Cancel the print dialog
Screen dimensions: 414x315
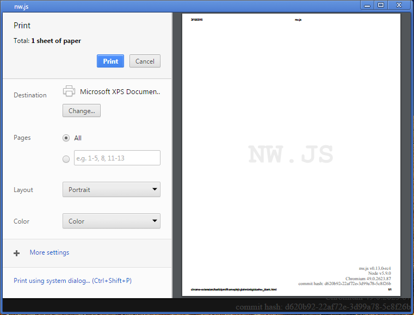(x=145, y=61)
